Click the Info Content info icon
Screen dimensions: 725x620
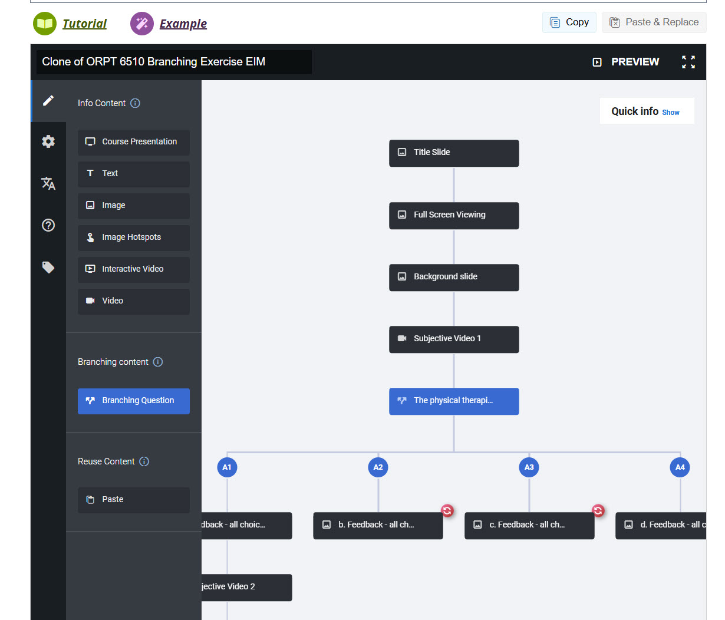click(135, 103)
